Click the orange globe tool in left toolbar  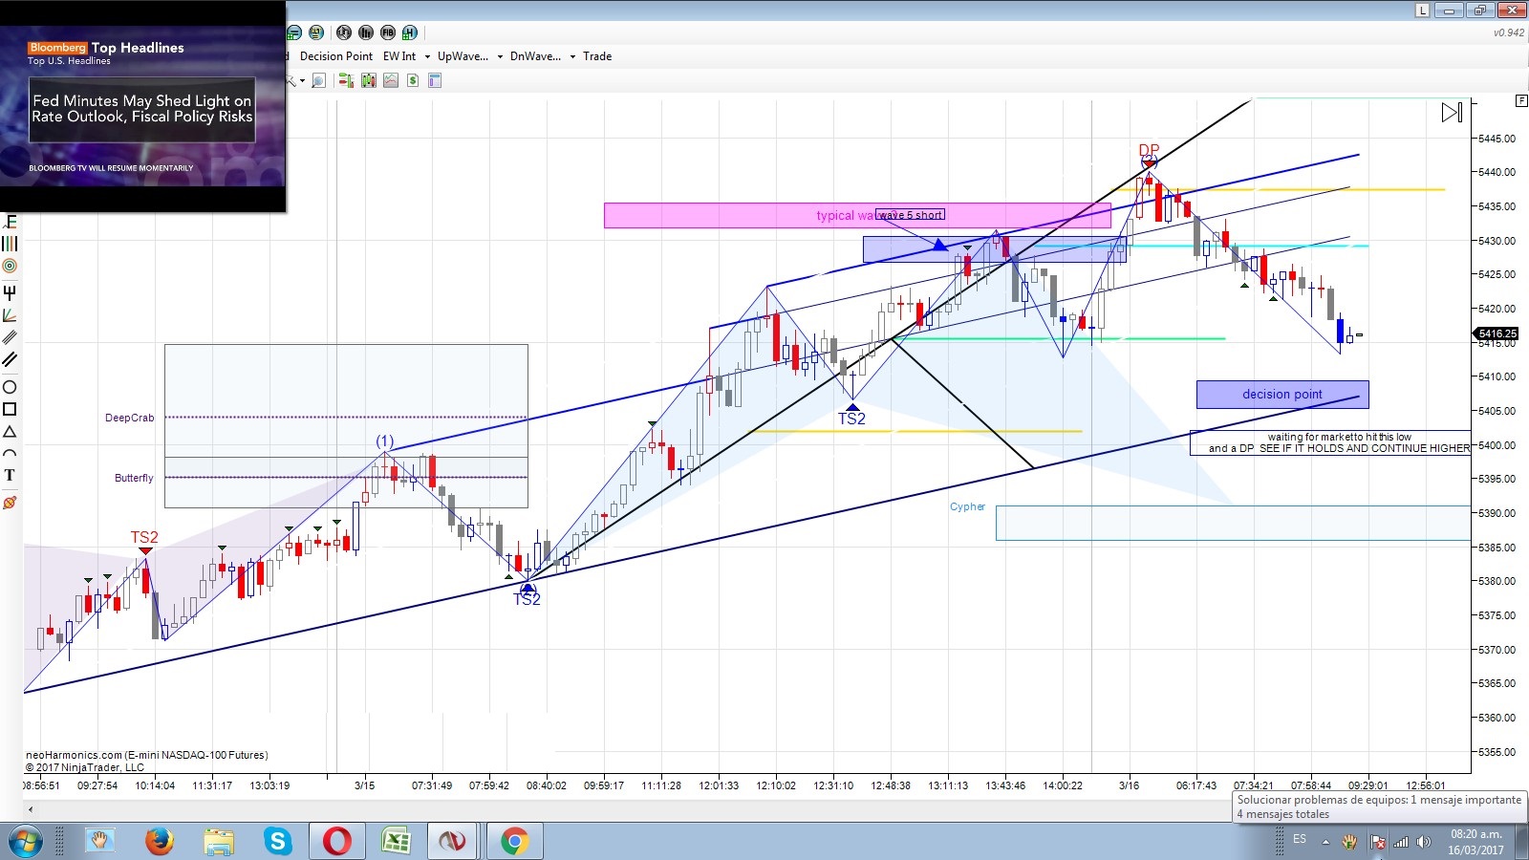click(x=11, y=502)
